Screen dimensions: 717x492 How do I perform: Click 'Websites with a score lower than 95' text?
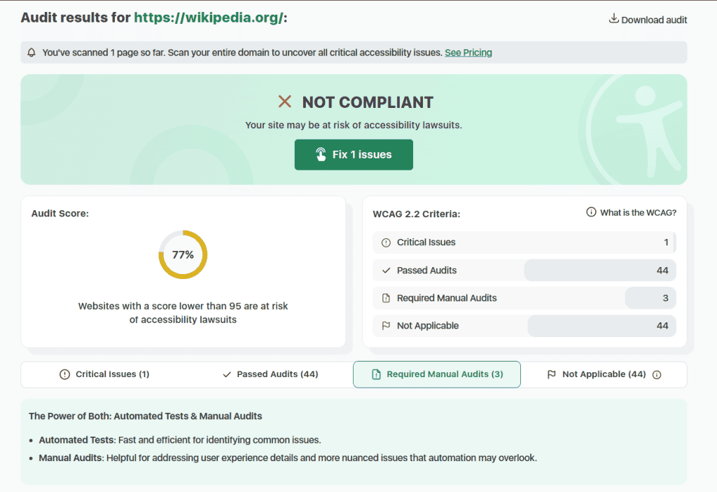click(x=183, y=313)
